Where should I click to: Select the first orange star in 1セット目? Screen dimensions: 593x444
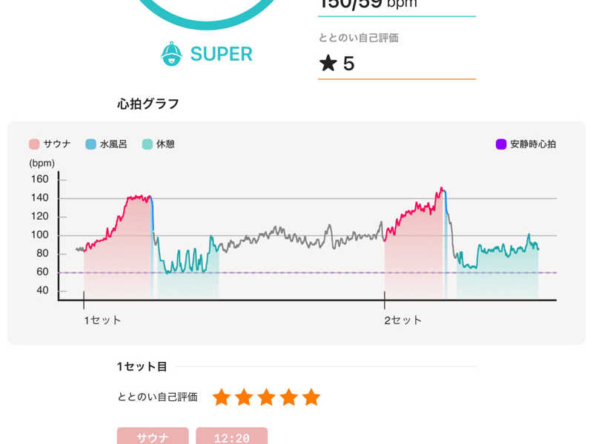pos(222,397)
